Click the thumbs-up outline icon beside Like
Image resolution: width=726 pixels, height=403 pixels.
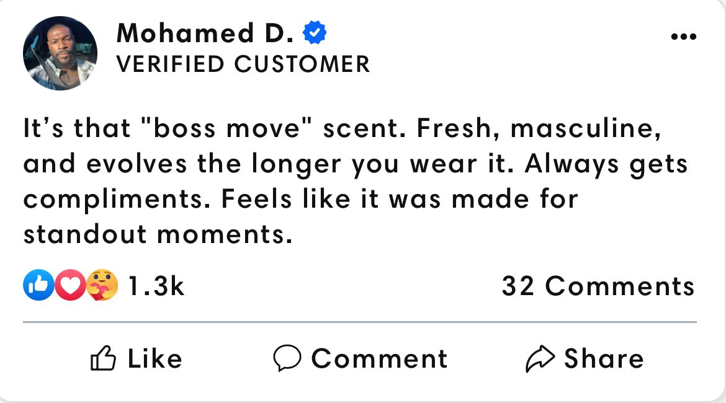click(102, 359)
